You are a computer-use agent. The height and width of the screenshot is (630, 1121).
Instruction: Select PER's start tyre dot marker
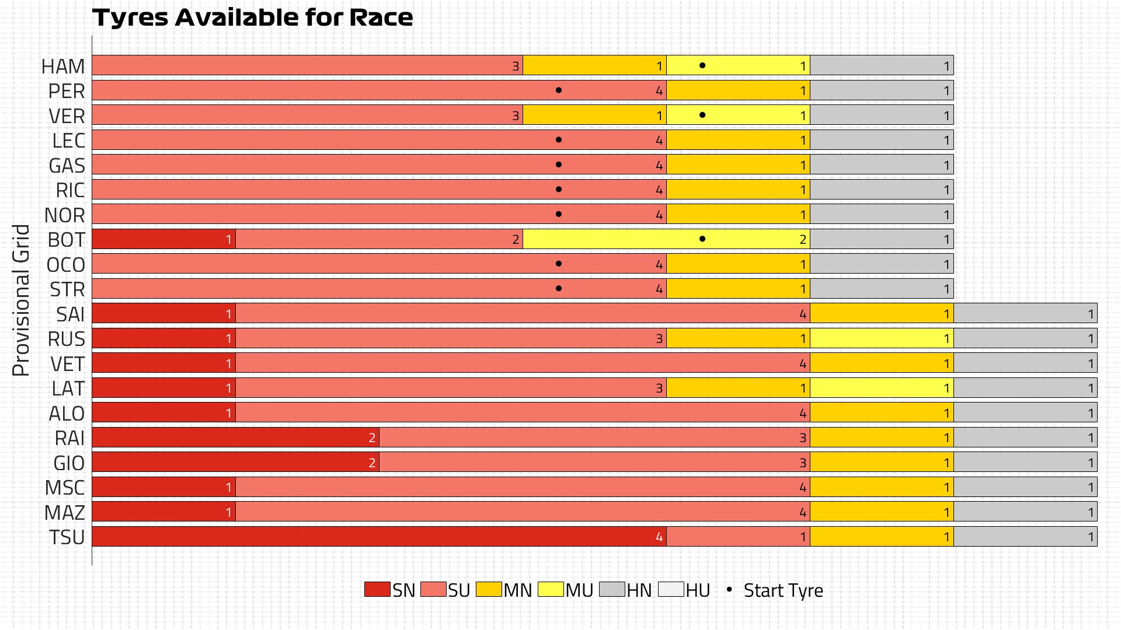[x=559, y=90]
